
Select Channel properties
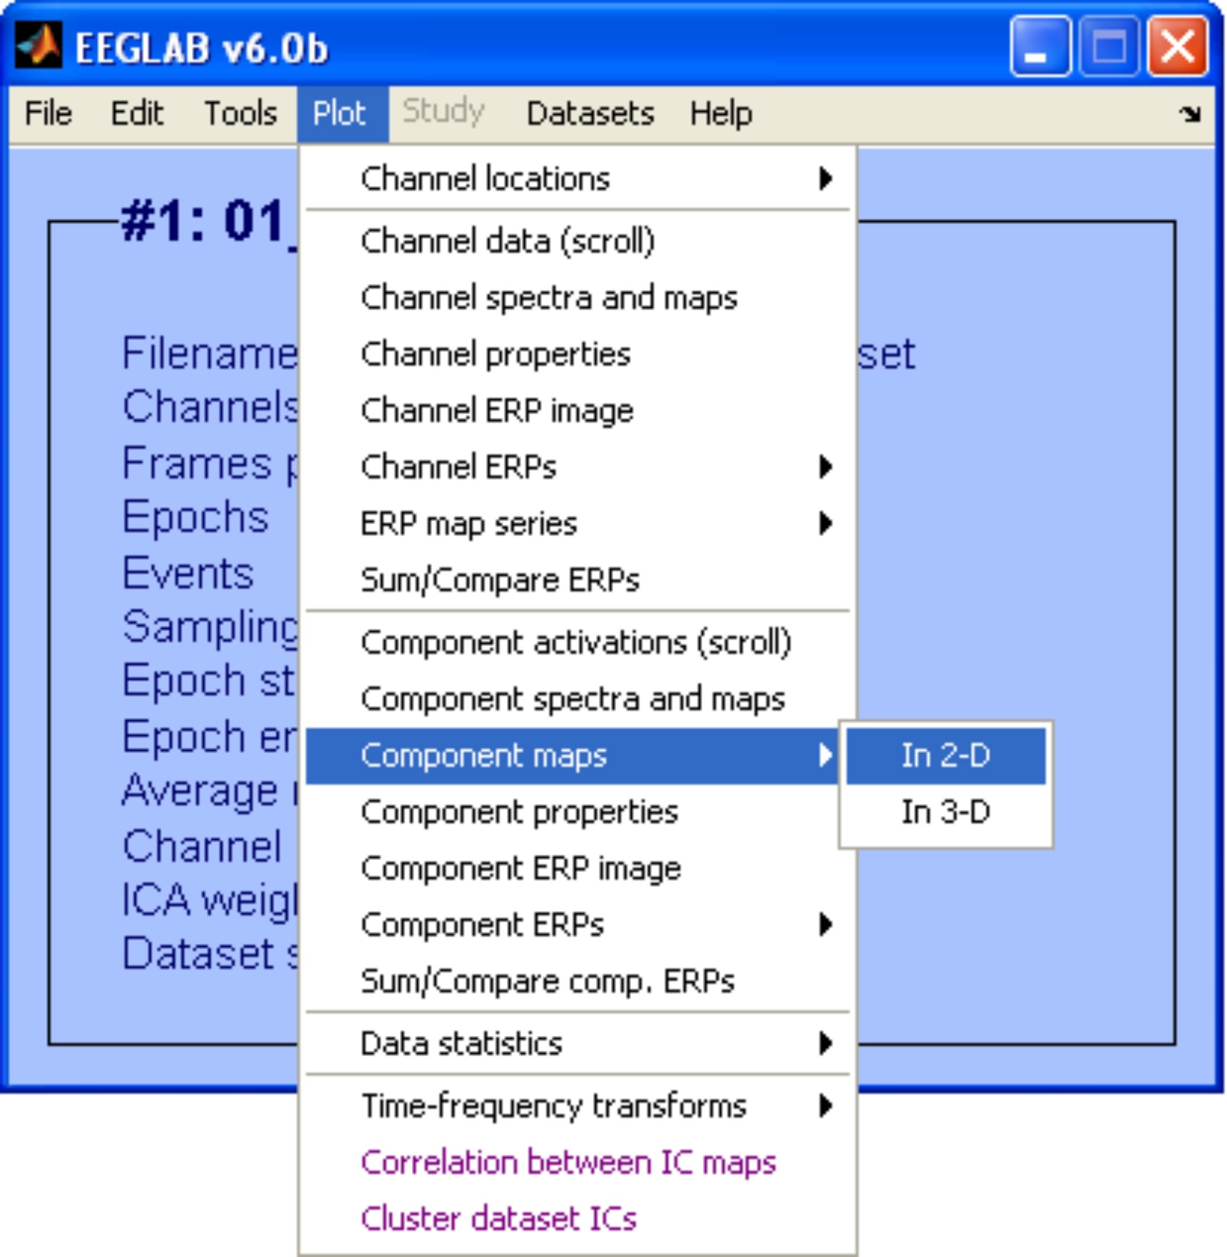(576, 354)
